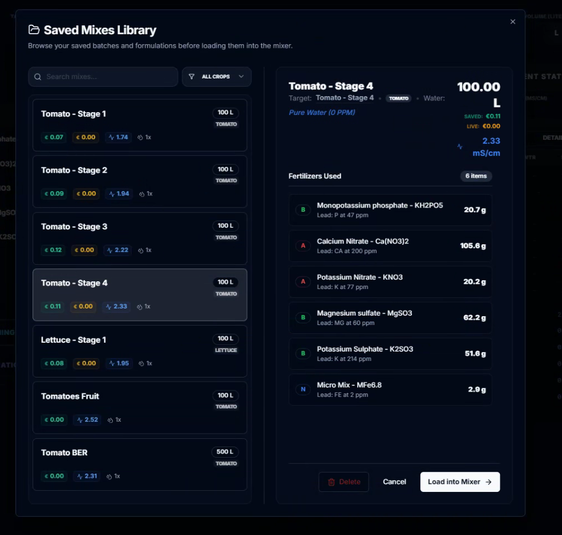Click the 2.33 EC badge on Stage 4 card
The image size is (562, 535).
(x=116, y=307)
